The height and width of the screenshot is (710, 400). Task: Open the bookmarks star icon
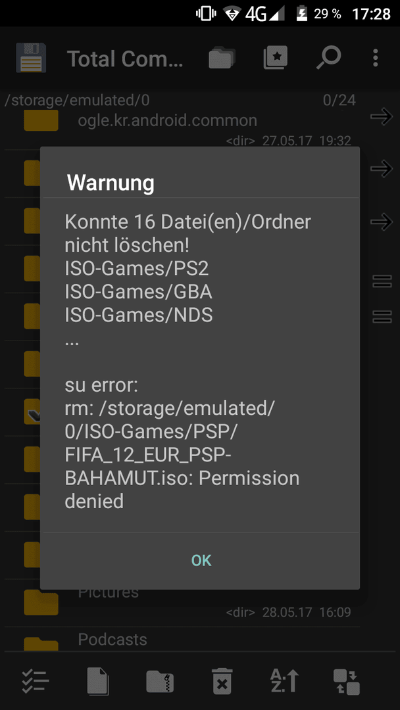pyautogui.click(x=276, y=58)
